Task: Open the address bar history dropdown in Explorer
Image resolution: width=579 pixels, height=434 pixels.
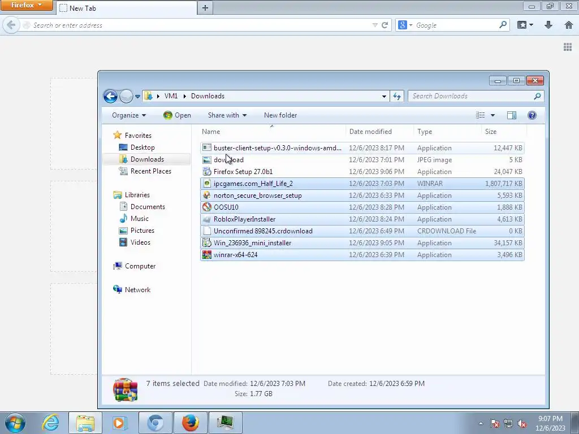Action: click(384, 96)
